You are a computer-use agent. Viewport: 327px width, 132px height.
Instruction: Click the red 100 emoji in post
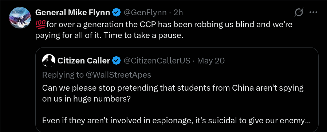click(x=40, y=25)
